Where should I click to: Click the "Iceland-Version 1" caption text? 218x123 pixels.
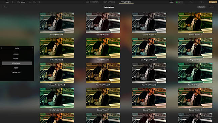(x=57, y=35)
